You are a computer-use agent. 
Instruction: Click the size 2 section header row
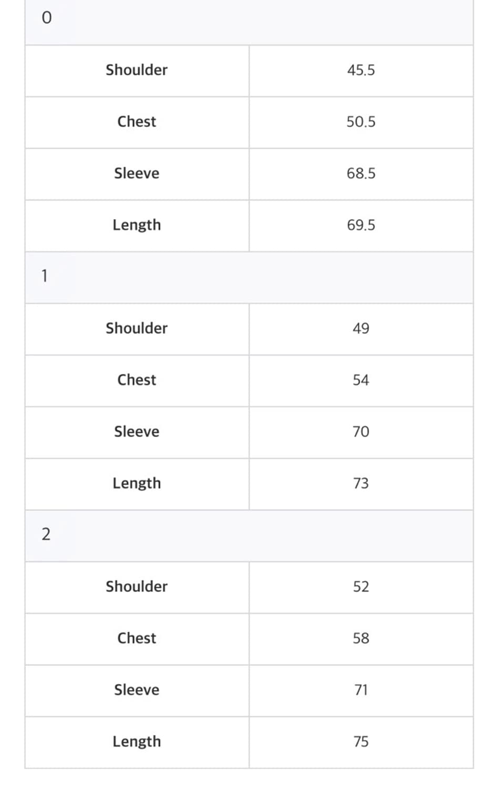point(248,535)
